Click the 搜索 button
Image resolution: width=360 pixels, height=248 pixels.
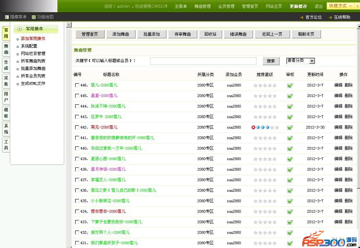click(x=271, y=61)
